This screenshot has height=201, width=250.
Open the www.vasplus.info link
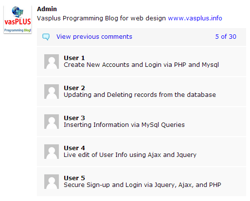195,18
